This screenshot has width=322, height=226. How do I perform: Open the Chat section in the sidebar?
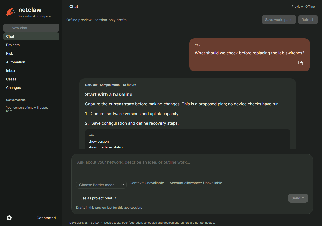31,36
